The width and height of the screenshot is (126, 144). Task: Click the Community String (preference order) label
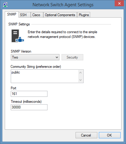36,67
